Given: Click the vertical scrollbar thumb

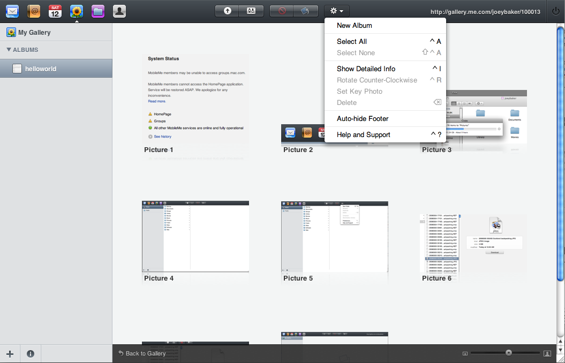Looking at the screenshot, I should click(x=560, y=154).
